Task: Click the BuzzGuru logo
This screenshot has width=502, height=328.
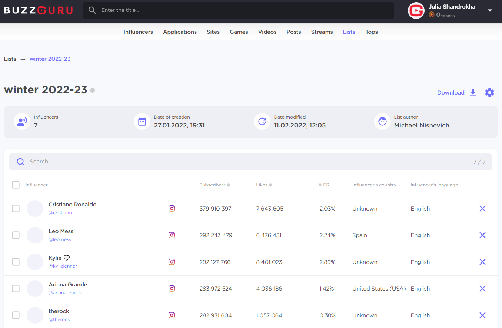Action: tap(38, 10)
